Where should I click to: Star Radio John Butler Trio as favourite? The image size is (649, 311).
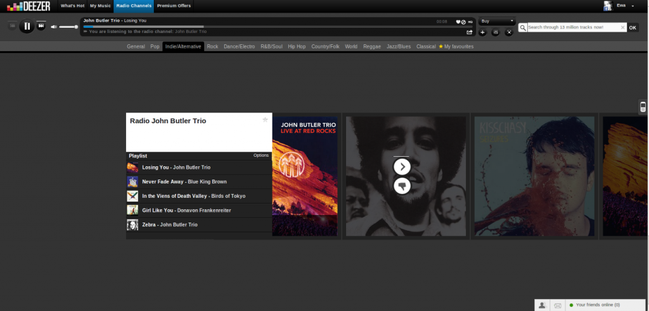click(x=266, y=119)
